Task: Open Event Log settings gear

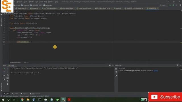Action: tap(177, 65)
